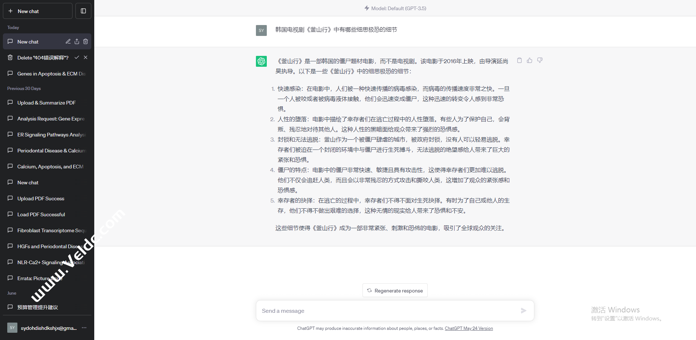Confirm delete with the checkmark icon
Image resolution: width=696 pixels, height=340 pixels.
77,57
